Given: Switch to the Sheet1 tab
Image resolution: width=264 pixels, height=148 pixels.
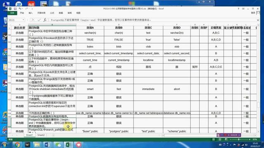Looking at the screenshot, I should coord(29,135).
